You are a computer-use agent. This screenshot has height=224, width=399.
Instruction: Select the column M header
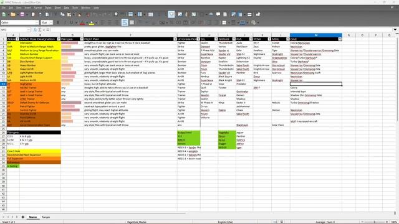(x=316, y=35)
